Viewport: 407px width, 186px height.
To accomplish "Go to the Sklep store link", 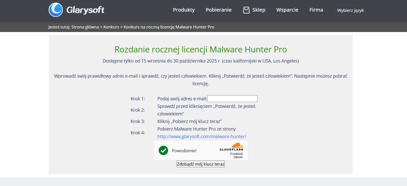I will [259, 10].
